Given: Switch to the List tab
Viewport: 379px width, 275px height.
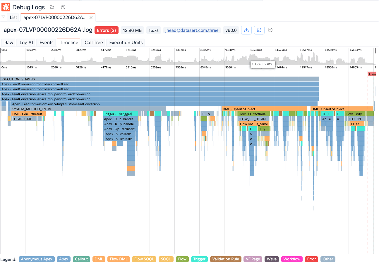Looking at the screenshot, I should tap(13, 18).
